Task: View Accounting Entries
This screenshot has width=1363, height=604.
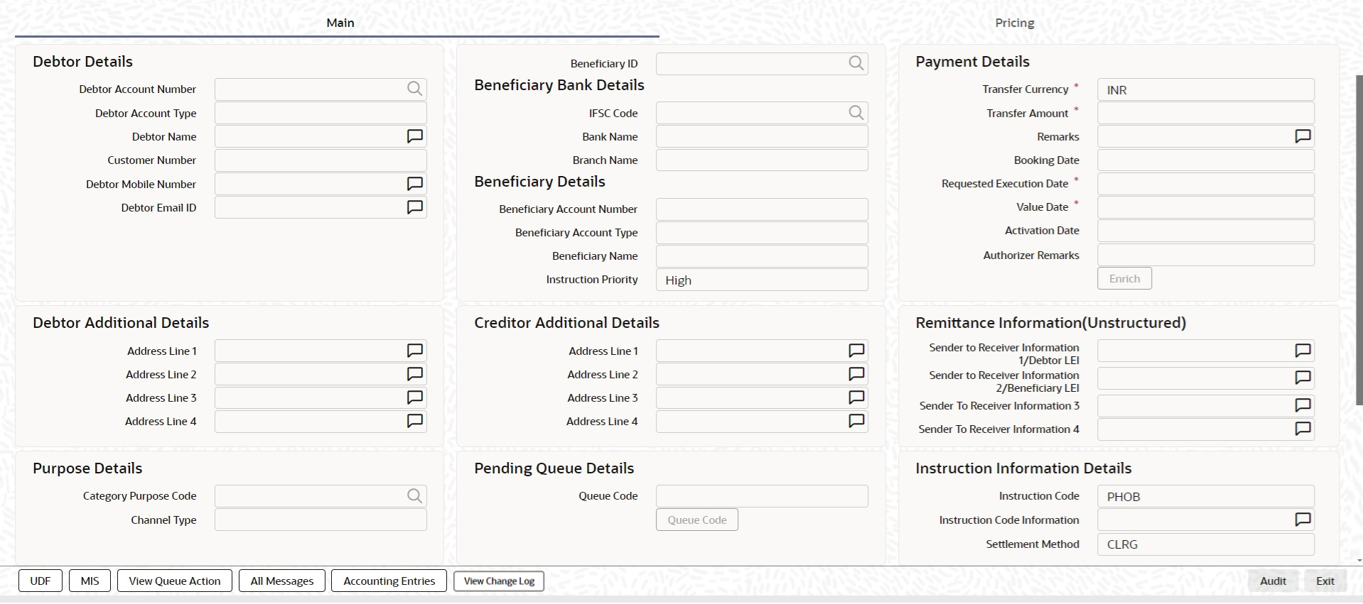Action: click(389, 581)
